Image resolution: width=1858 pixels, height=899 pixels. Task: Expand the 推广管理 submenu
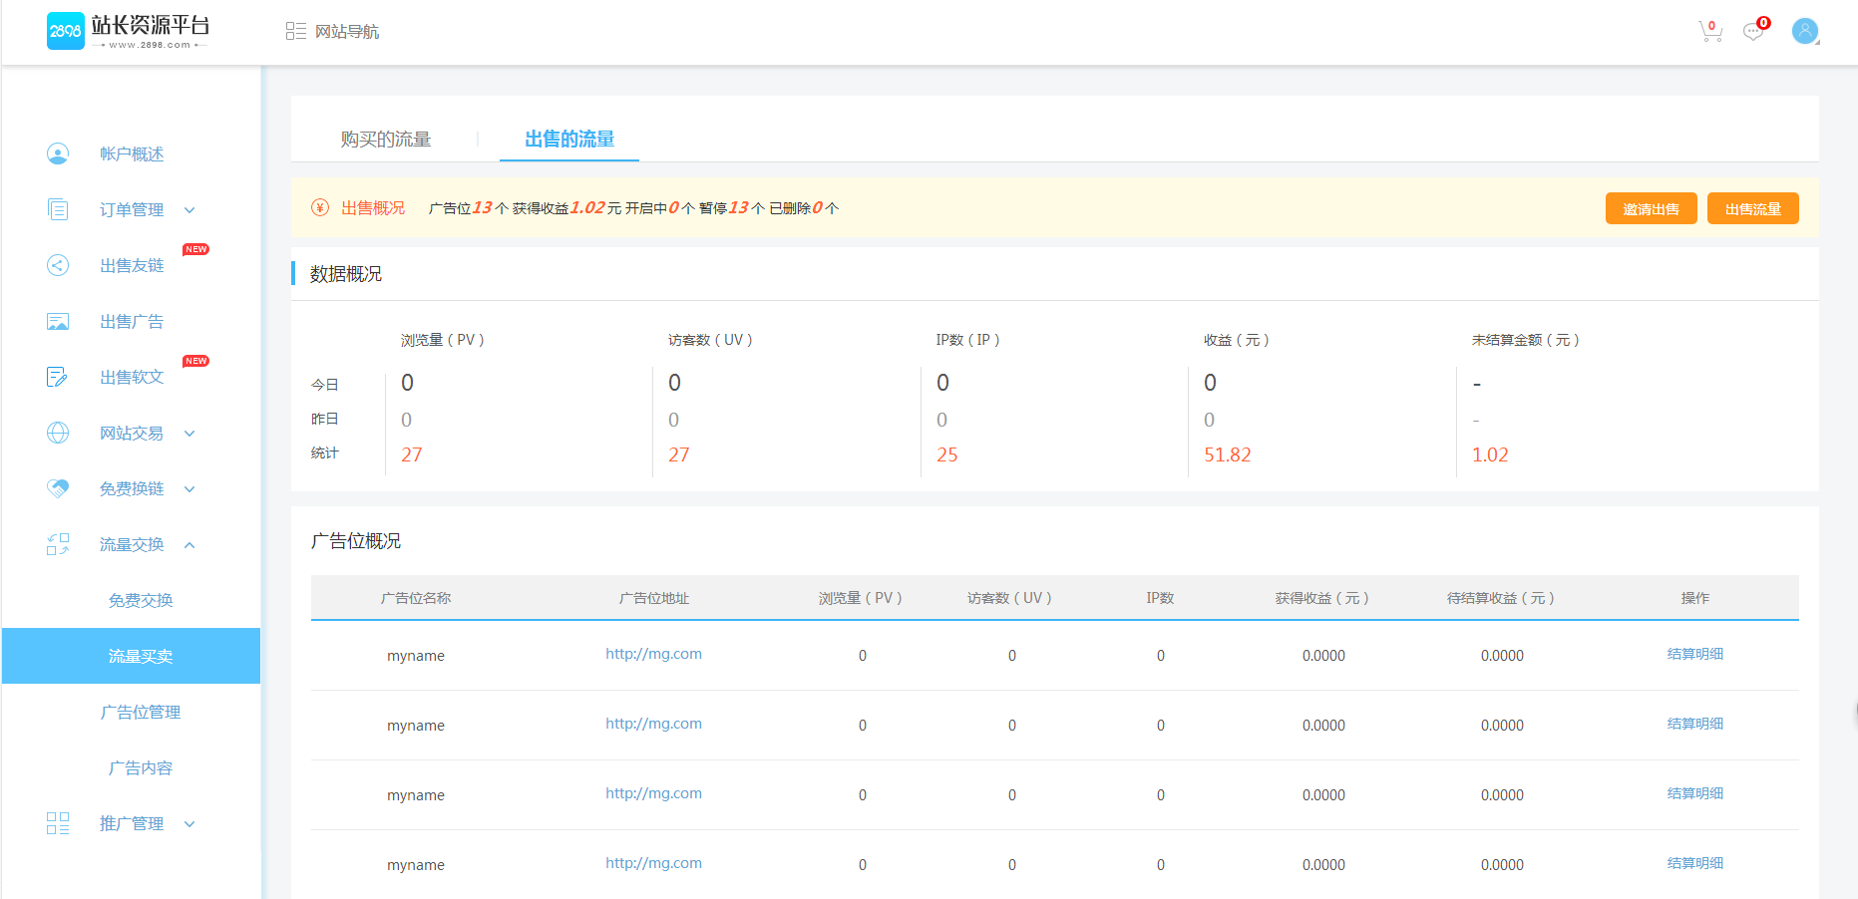(189, 824)
